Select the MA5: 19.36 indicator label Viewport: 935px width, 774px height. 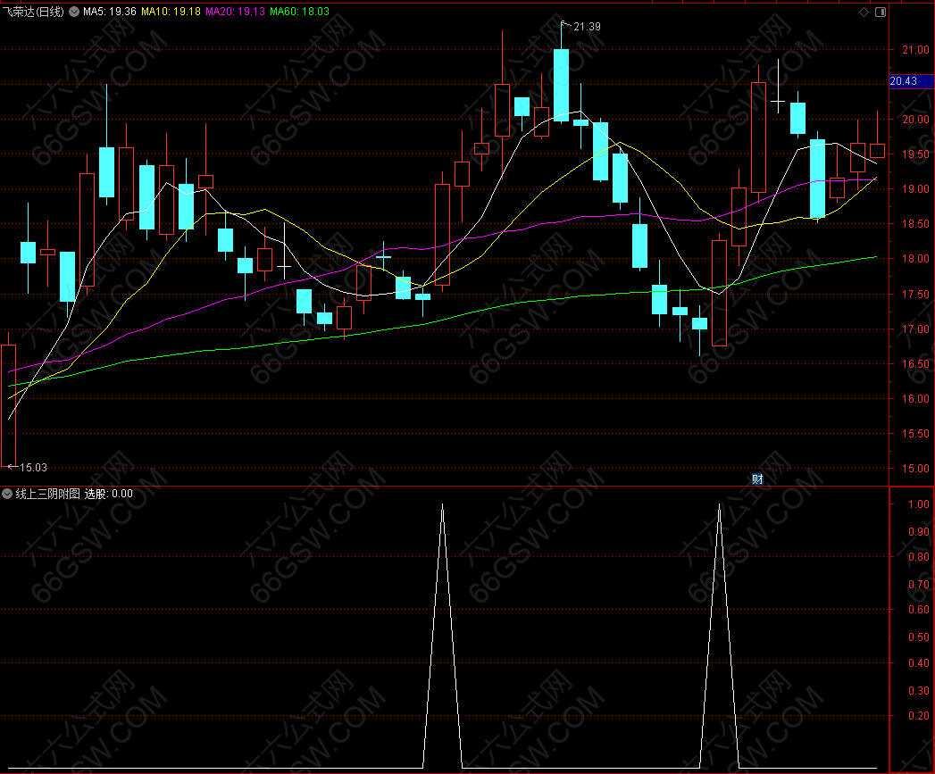110,12
